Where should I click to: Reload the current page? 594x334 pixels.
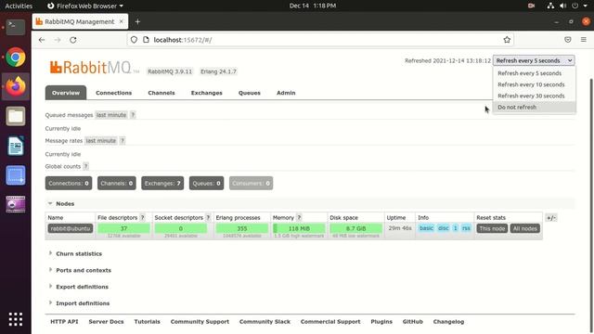pos(73,40)
